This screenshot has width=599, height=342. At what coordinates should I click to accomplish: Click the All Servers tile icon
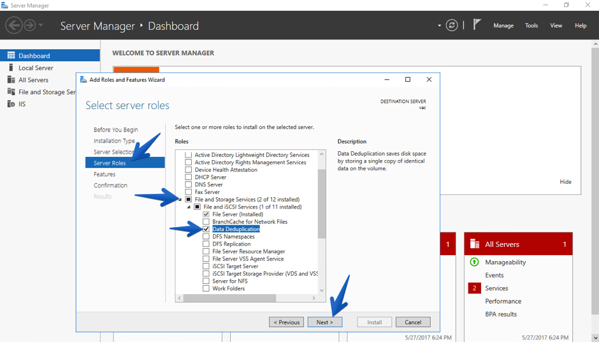475,244
